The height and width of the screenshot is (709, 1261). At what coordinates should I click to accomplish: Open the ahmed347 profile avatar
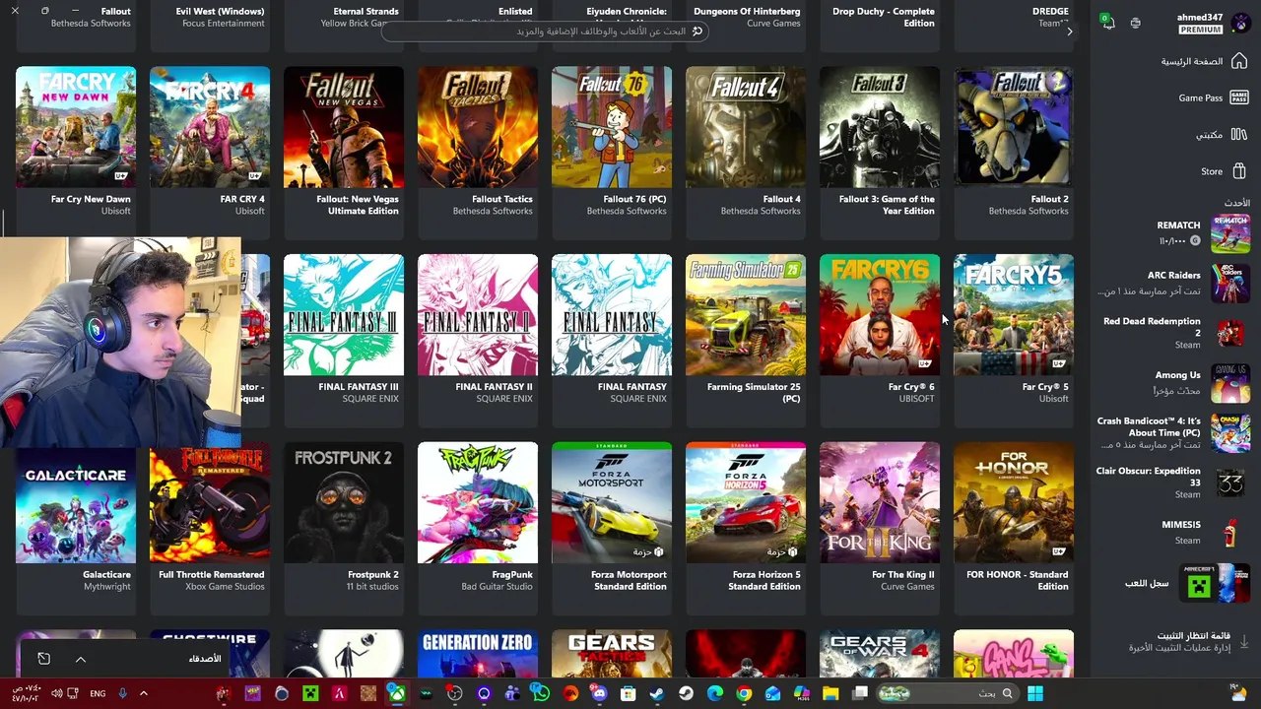(1240, 23)
